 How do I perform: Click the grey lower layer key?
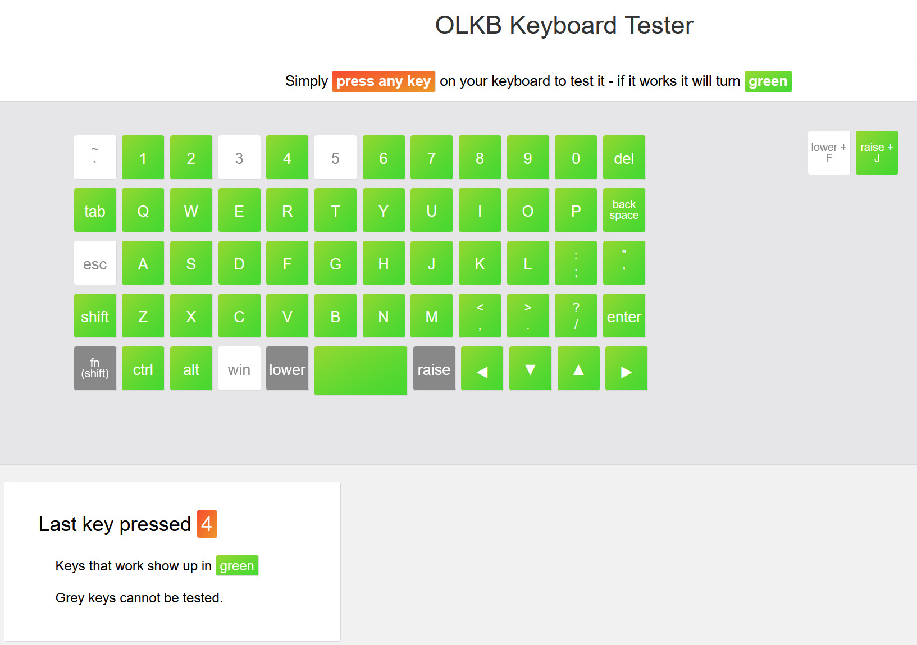pos(287,369)
